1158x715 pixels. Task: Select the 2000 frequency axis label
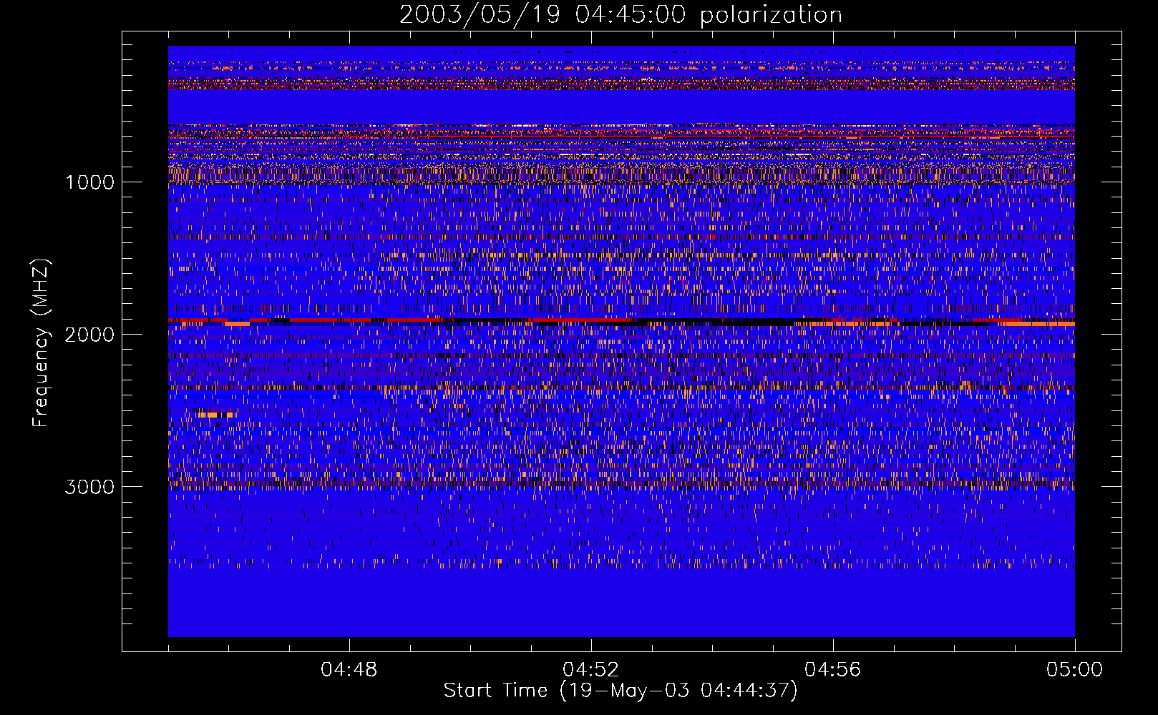pyautogui.click(x=89, y=335)
